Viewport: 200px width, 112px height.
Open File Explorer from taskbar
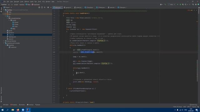(x=13, y=110)
